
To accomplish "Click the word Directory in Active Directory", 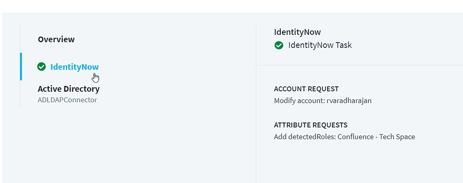I will 82,89.
